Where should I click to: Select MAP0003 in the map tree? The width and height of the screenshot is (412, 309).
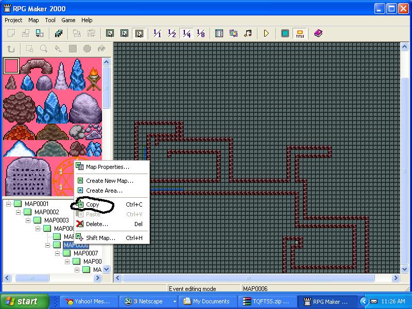pos(57,220)
